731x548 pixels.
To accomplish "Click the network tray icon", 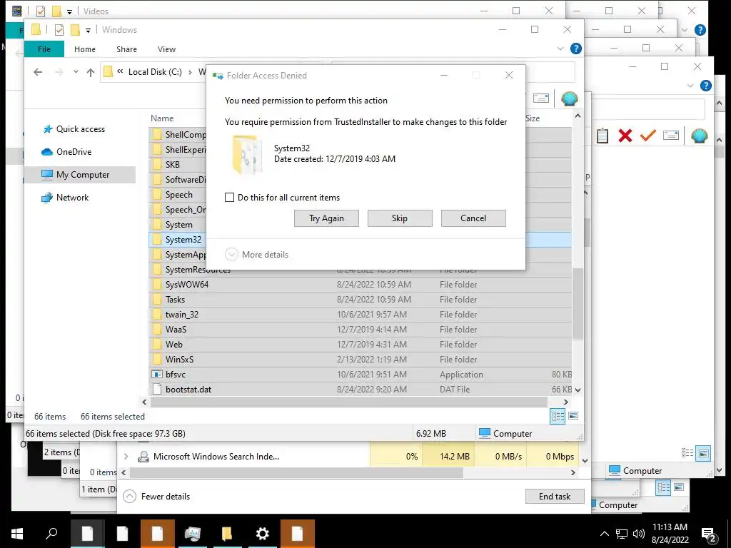I will coord(622,534).
